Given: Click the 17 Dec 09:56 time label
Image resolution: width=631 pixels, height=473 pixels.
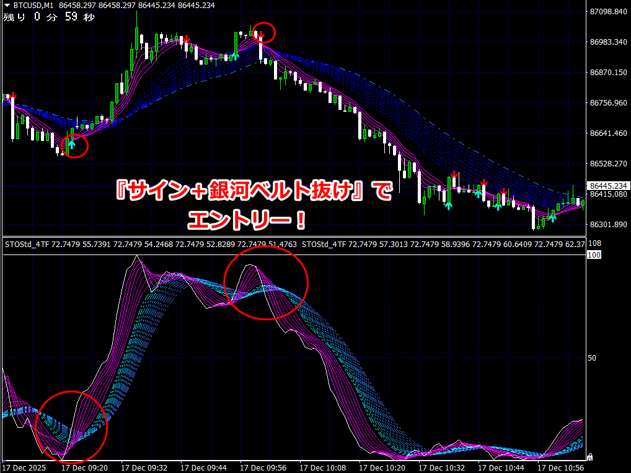Looking at the screenshot, I should pos(263,468).
